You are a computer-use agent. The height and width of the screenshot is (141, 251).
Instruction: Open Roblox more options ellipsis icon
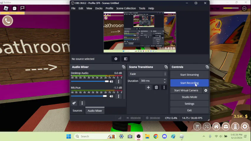pyautogui.click(x=244, y=8)
